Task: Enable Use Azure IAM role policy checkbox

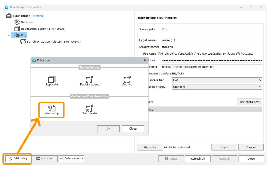Action: click(141, 54)
